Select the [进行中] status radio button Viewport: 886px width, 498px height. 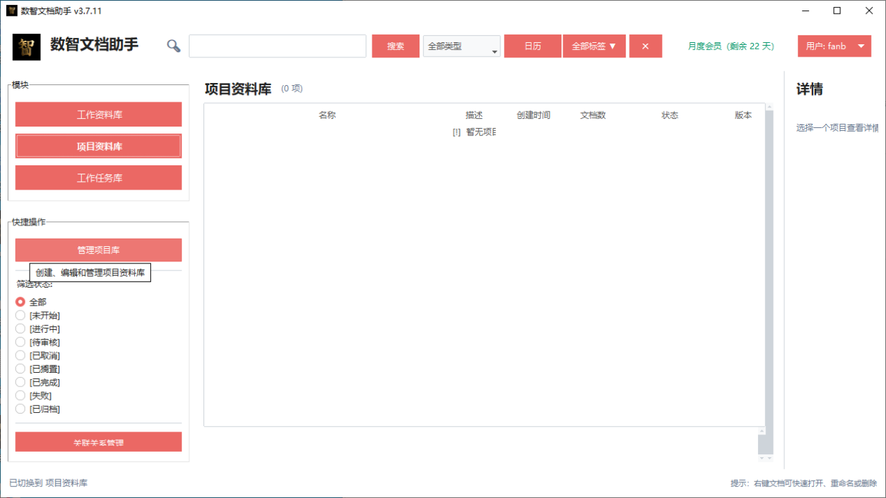click(x=20, y=329)
